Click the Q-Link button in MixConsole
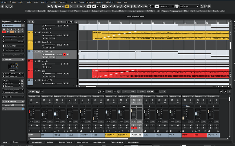Image resolution: width=235 pixels, height=146 pixels. click(141, 92)
